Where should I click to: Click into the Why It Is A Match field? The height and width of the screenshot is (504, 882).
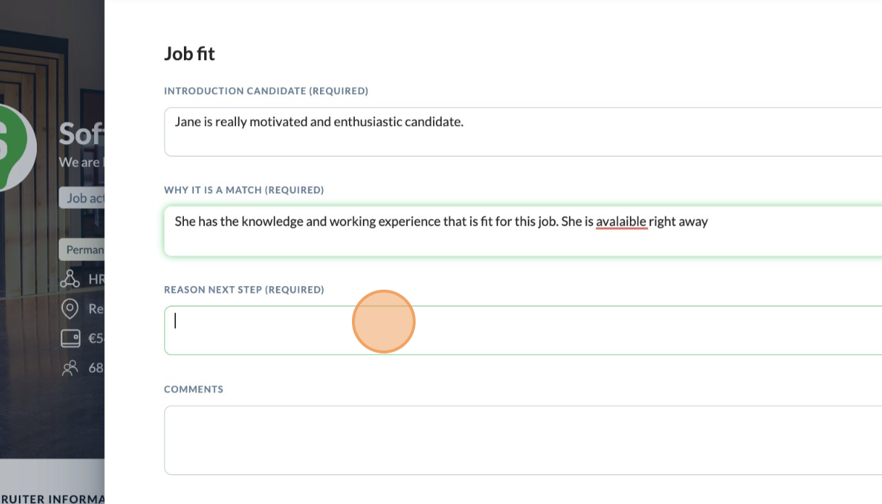523,231
